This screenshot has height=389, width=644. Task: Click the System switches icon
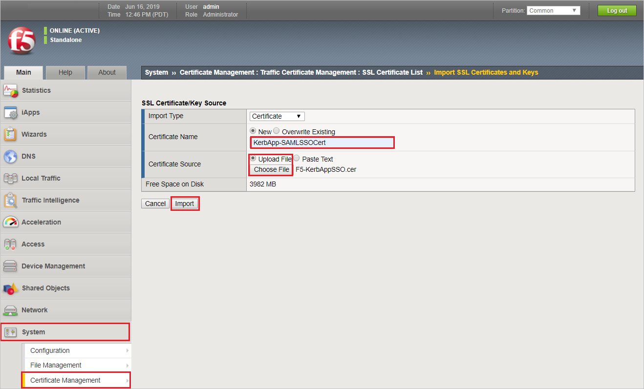[x=11, y=332]
